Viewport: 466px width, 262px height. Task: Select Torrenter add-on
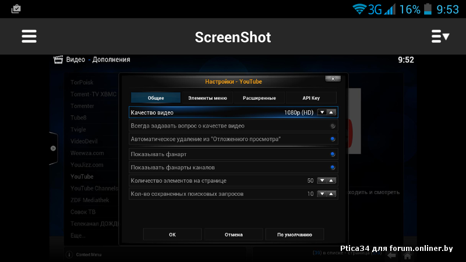point(82,106)
